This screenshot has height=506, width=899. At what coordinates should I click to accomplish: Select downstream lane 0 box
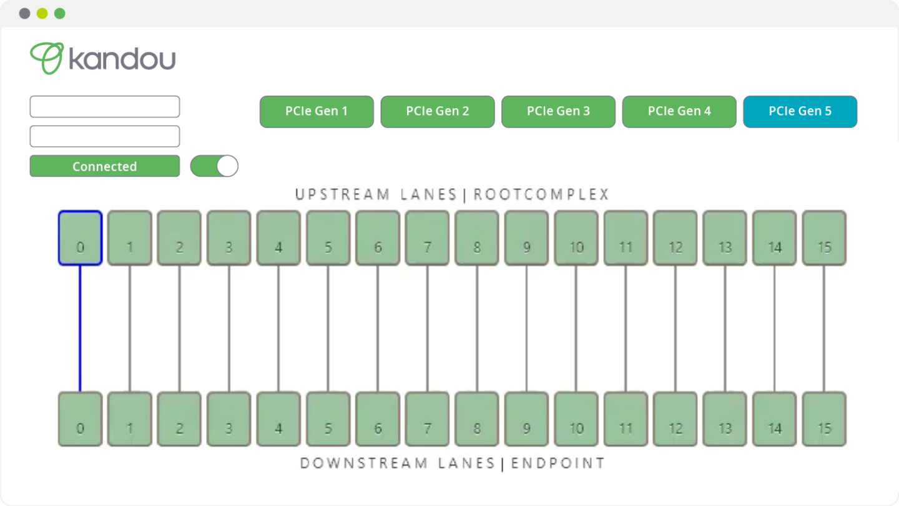point(80,419)
